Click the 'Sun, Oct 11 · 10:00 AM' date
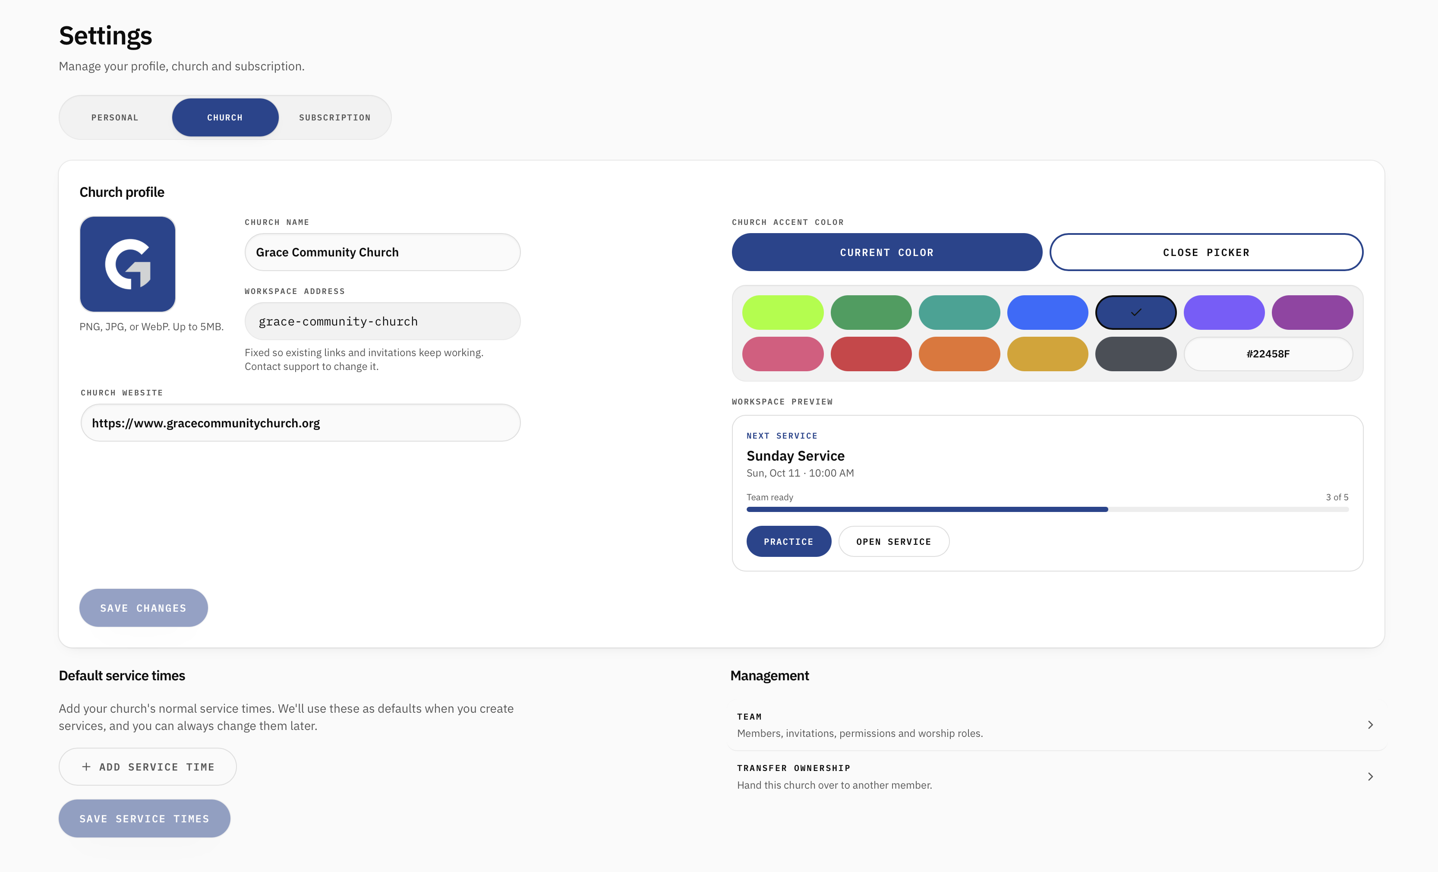The height and width of the screenshot is (872, 1438). click(800, 473)
